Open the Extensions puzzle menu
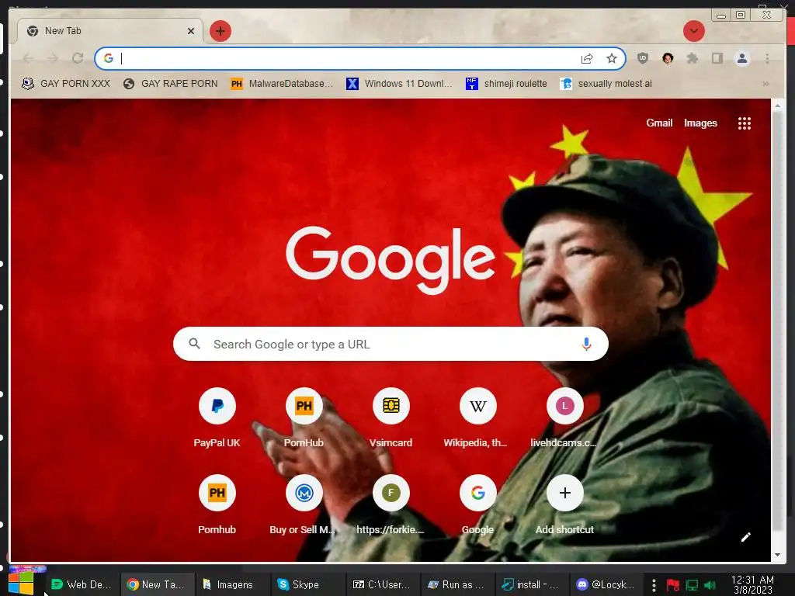The image size is (795, 596). [x=692, y=58]
